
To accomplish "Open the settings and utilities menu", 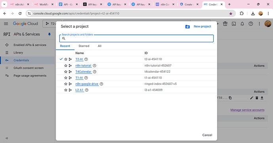I will tap(259, 24).
